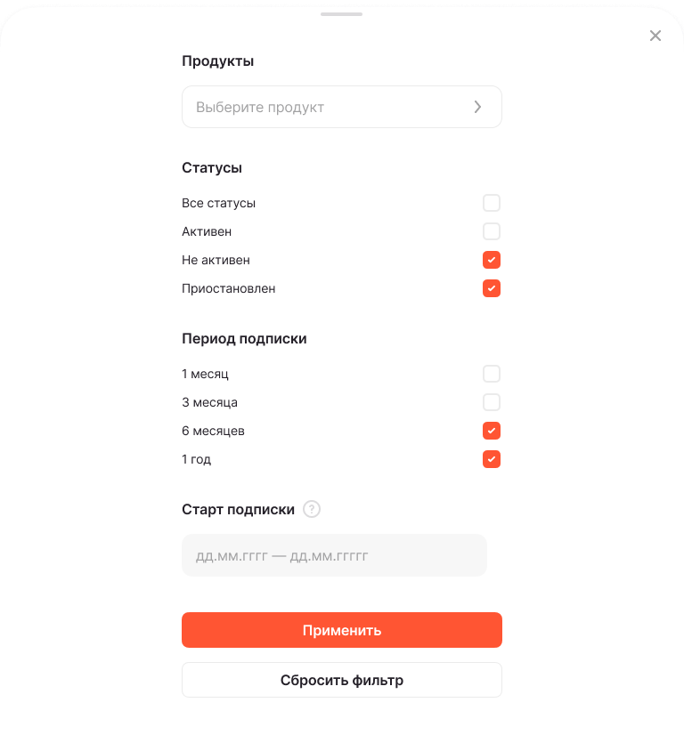This screenshot has height=751, width=684.
Task: Enable the Все статусы checkbox
Action: pyautogui.click(x=492, y=203)
